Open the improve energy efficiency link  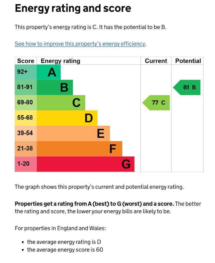(80, 44)
